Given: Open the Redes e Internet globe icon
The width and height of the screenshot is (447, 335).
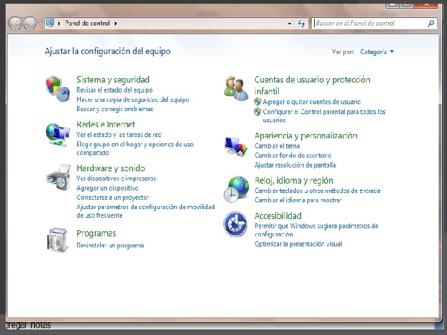Looking at the screenshot, I should coord(58,135).
